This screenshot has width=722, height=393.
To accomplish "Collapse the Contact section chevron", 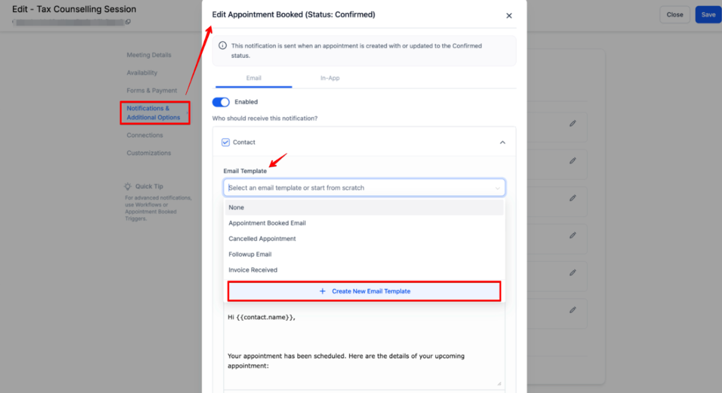I will (x=503, y=142).
